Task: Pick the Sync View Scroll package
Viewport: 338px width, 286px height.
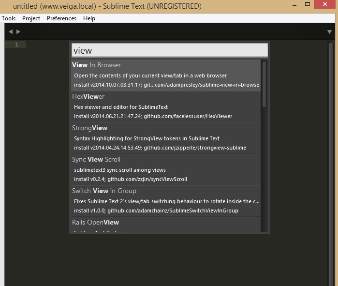Action: click(x=166, y=170)
